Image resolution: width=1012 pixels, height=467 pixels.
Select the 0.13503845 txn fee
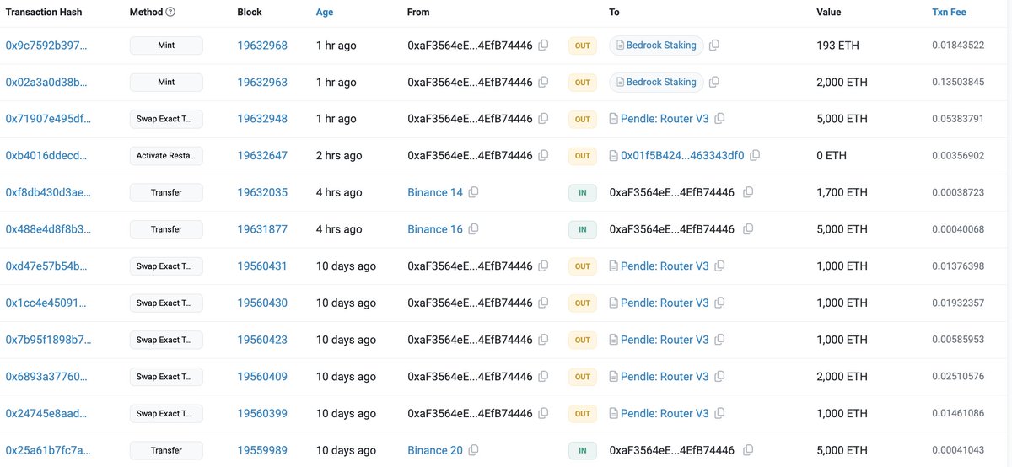click(958, 82)
